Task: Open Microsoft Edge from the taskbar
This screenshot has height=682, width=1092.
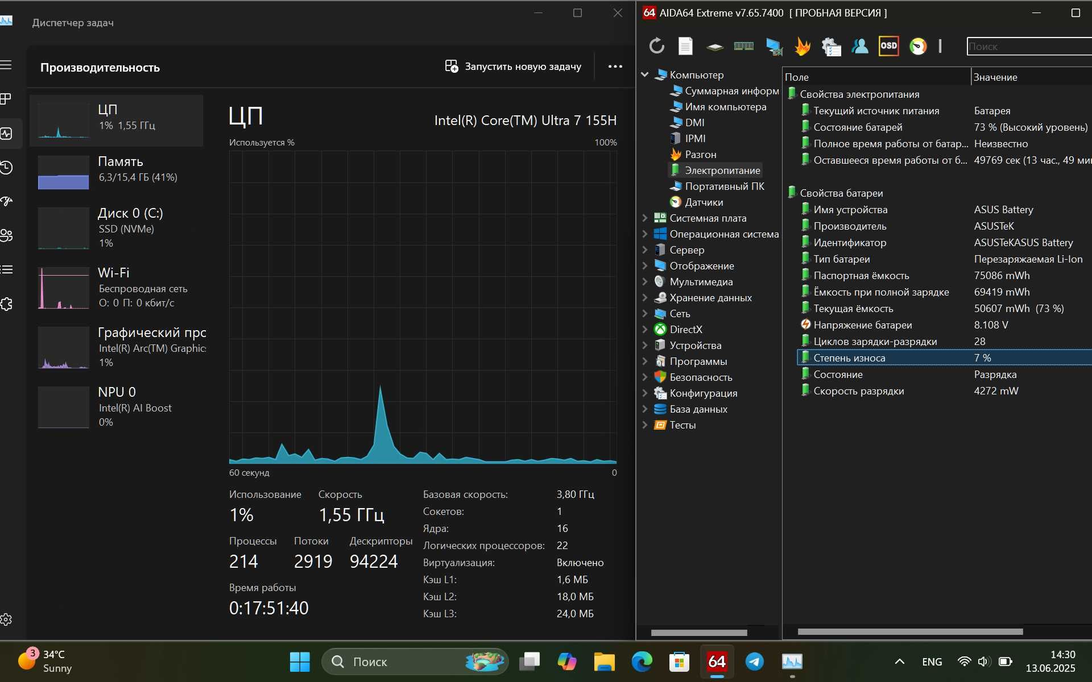Action: click(x=642, y=662)
